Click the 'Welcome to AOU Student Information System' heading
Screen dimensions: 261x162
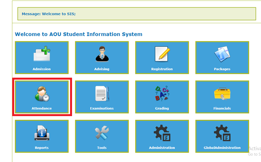(79, 34)
